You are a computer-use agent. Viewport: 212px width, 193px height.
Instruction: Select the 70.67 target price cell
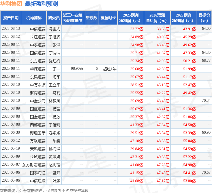[x=206, y=173]
